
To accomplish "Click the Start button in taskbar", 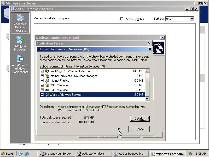I will coord(7,154).
